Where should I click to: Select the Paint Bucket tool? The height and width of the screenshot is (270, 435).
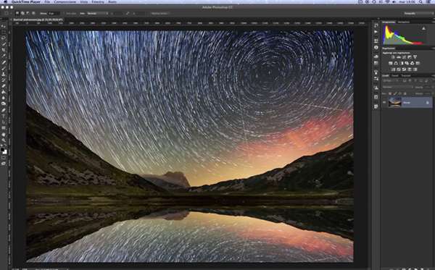pyautogui.click(x=4, y=92)
